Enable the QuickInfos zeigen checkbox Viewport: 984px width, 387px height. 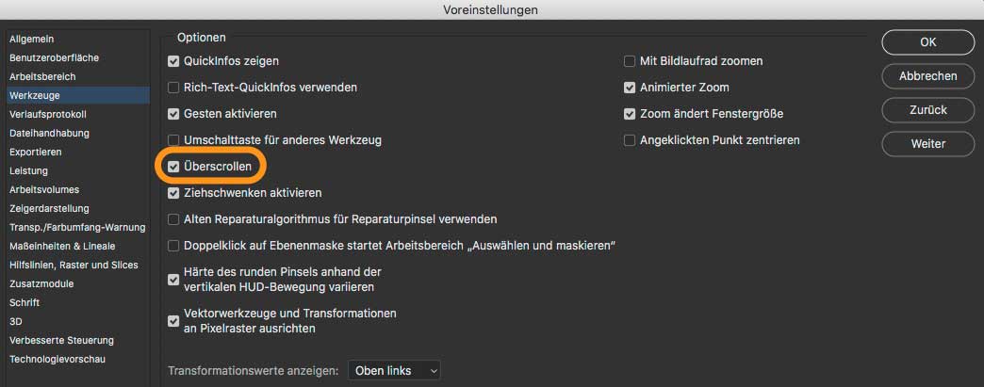[x=173, y=61]
